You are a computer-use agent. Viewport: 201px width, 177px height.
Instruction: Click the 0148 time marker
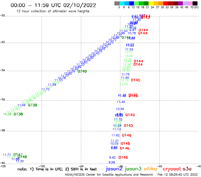22,157
